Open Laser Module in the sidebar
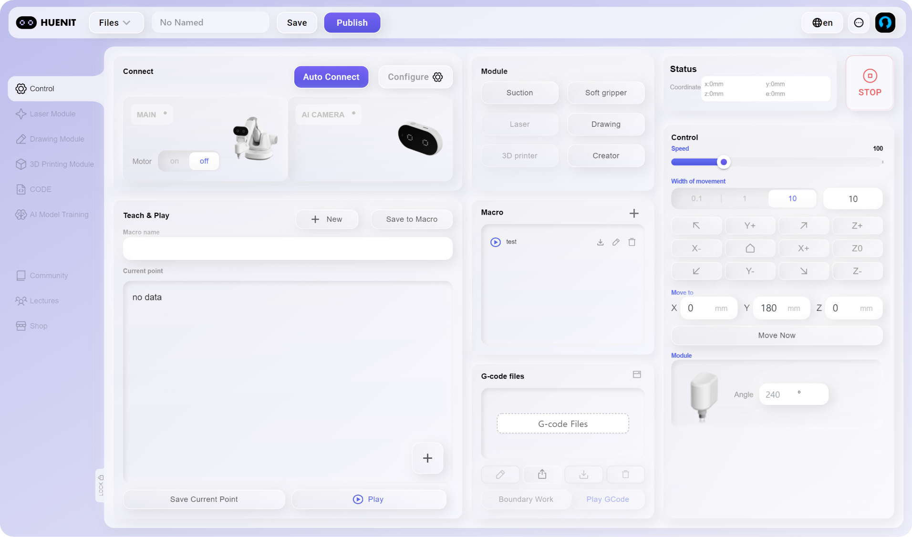 coord(52,114)
